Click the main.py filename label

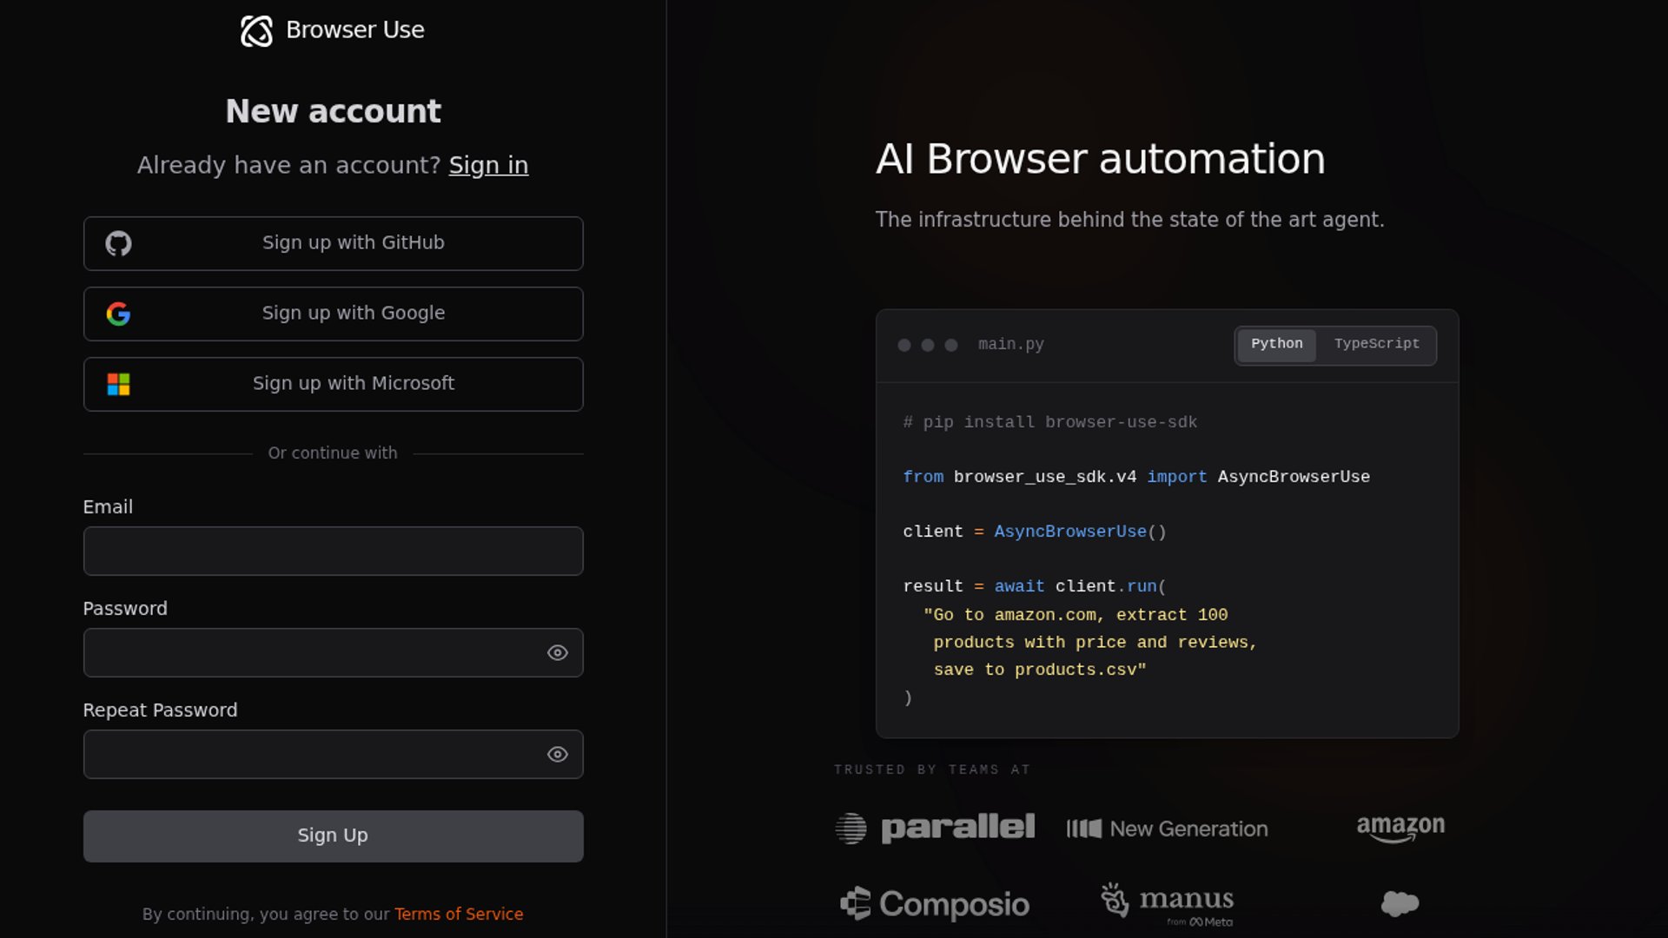coord(1010,345)
